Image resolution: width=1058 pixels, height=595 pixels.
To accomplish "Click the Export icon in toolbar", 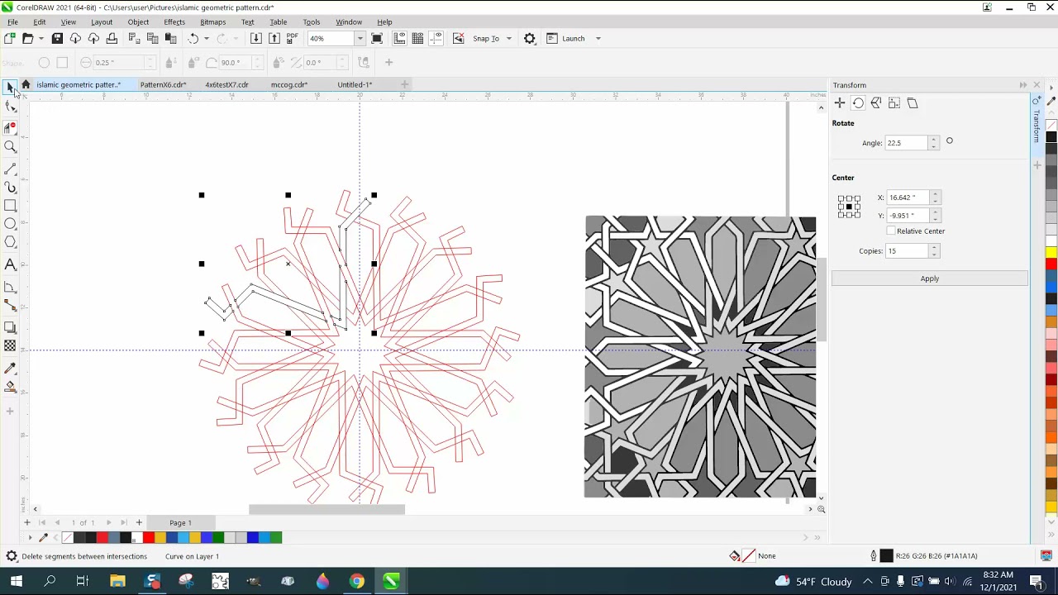I will point(274,39).
